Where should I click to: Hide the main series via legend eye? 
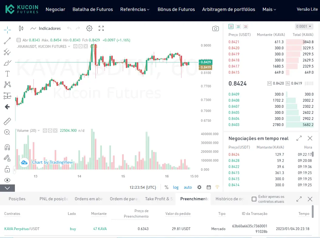pyautogui.click(x=75, y=47)
